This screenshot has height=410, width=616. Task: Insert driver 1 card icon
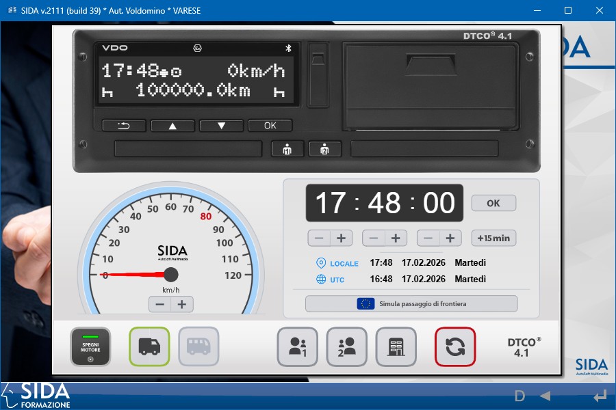[297, 346]
